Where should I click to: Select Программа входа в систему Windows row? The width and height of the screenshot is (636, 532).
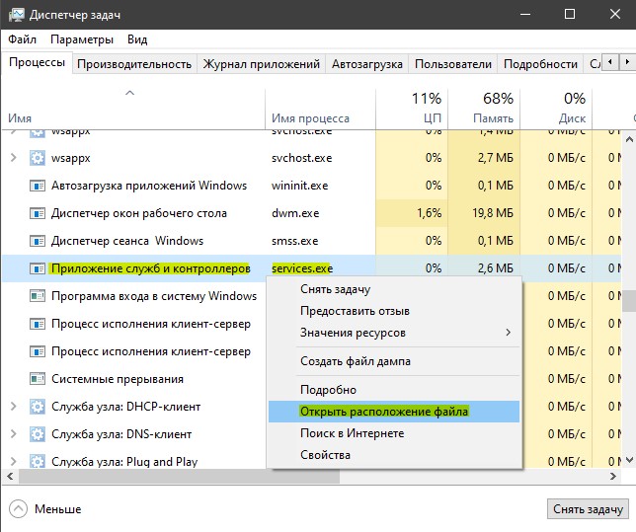coord(154,296)
